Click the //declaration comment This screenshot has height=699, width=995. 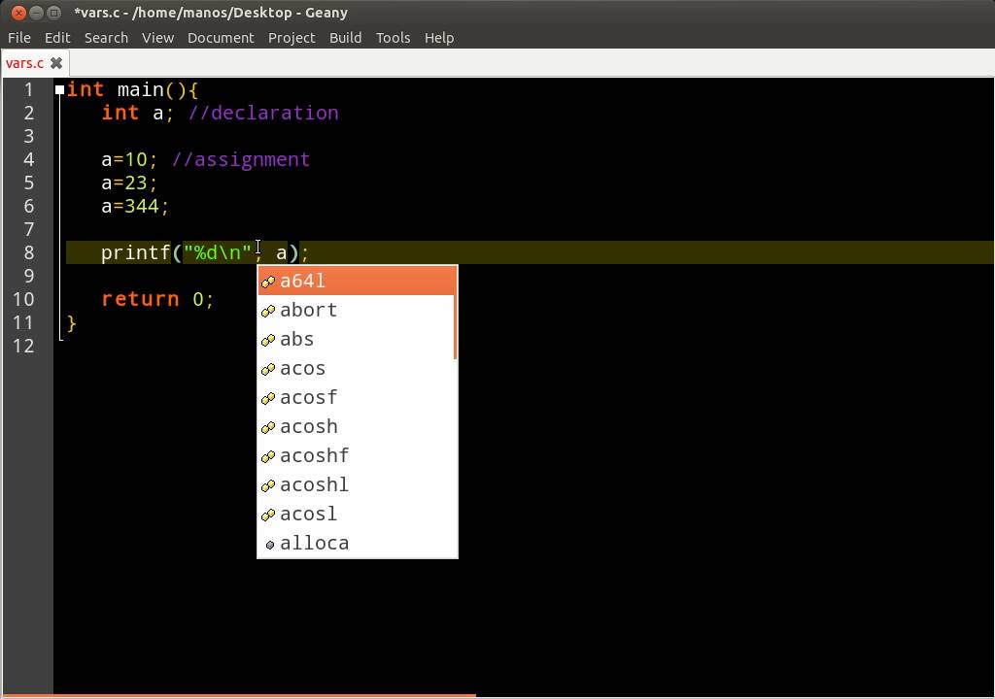pyautogui.click(x=263, y=113)
